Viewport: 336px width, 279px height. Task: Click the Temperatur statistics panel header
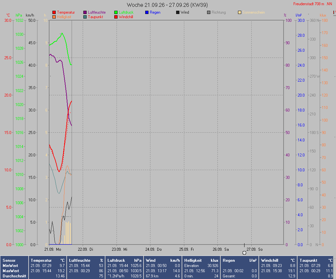(48, 260)
